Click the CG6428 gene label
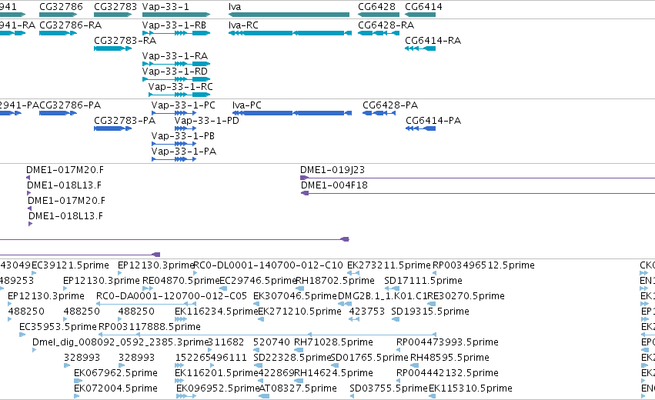The image size is (655, 400). click(376, 7)
